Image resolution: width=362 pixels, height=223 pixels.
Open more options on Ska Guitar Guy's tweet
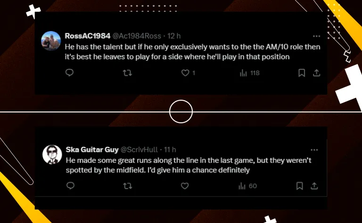point(314,150)
